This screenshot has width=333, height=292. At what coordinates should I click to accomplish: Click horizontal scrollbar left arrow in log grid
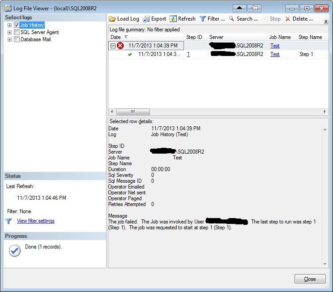click(x=112, y=112)
